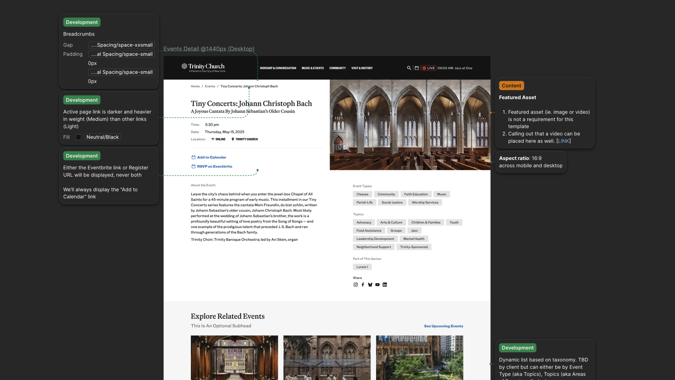Click the Events breadcrumb link
Viewport: 675px width, 380px height.
point(210,86)
